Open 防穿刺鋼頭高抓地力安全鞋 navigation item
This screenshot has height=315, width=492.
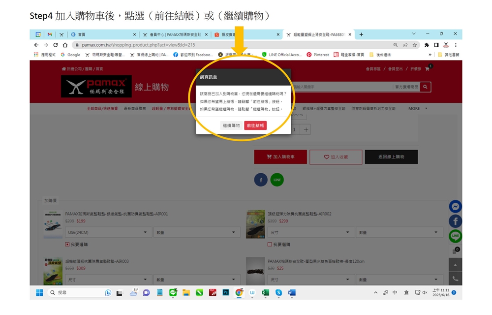coord(373,109)
